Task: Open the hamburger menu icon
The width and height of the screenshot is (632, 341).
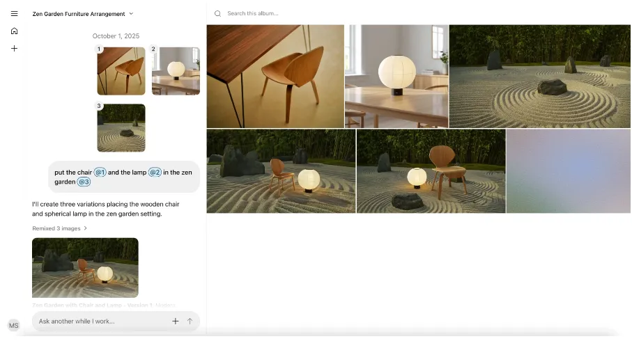Action: (14, 13)
